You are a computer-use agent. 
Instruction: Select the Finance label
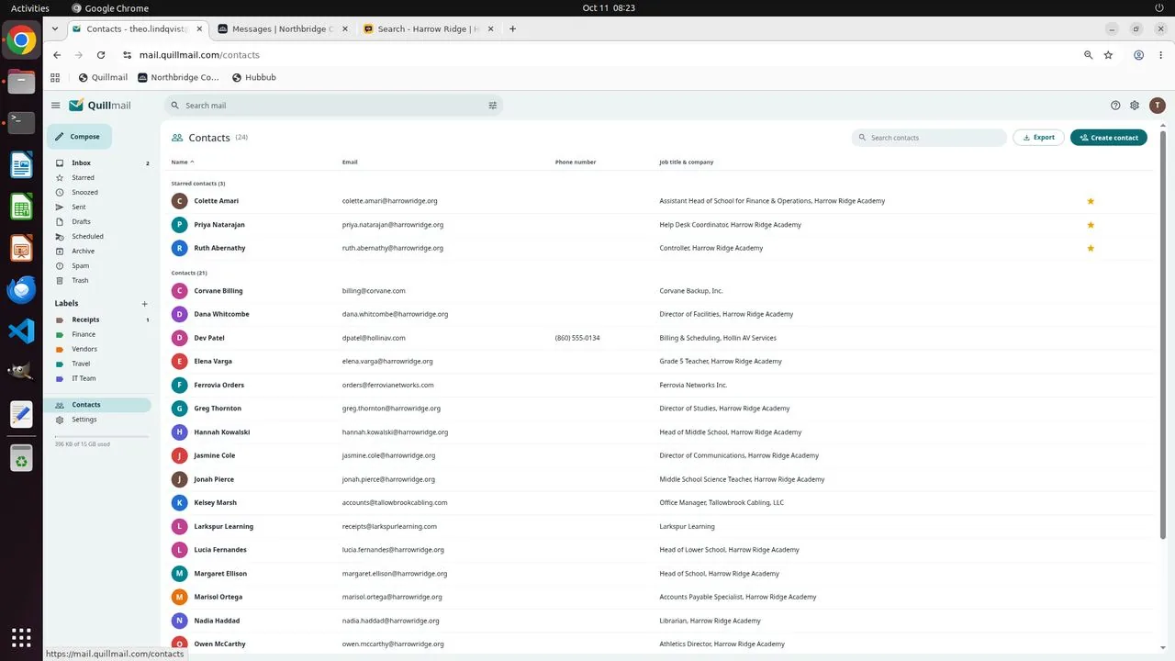[99, 334]
